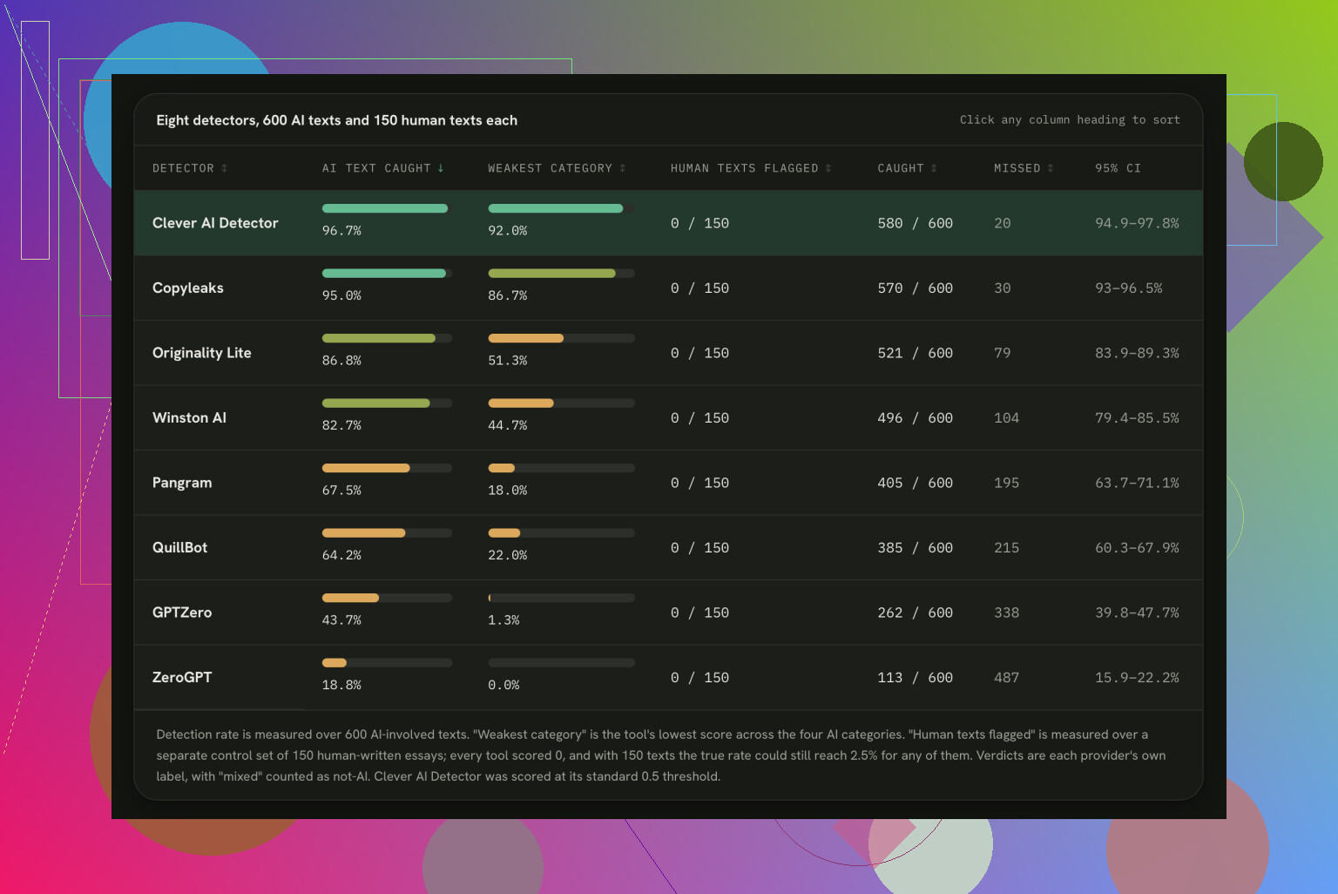Click Clever AI Detector's 92.0% weakest bar

coord(561,208)
